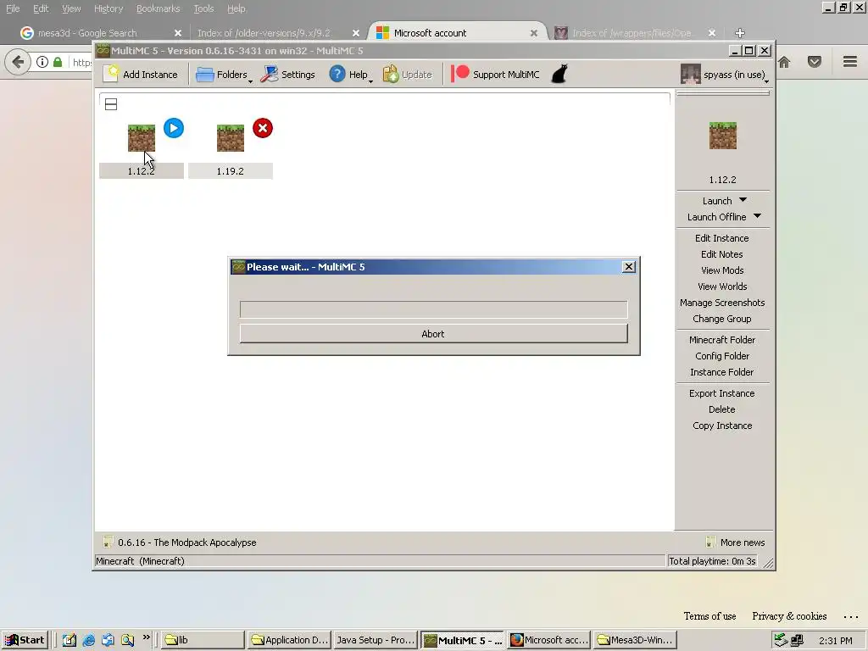Click Copy Instance
Screen dimensions: 868x651
pyautogui.click(x=722, y=426)
